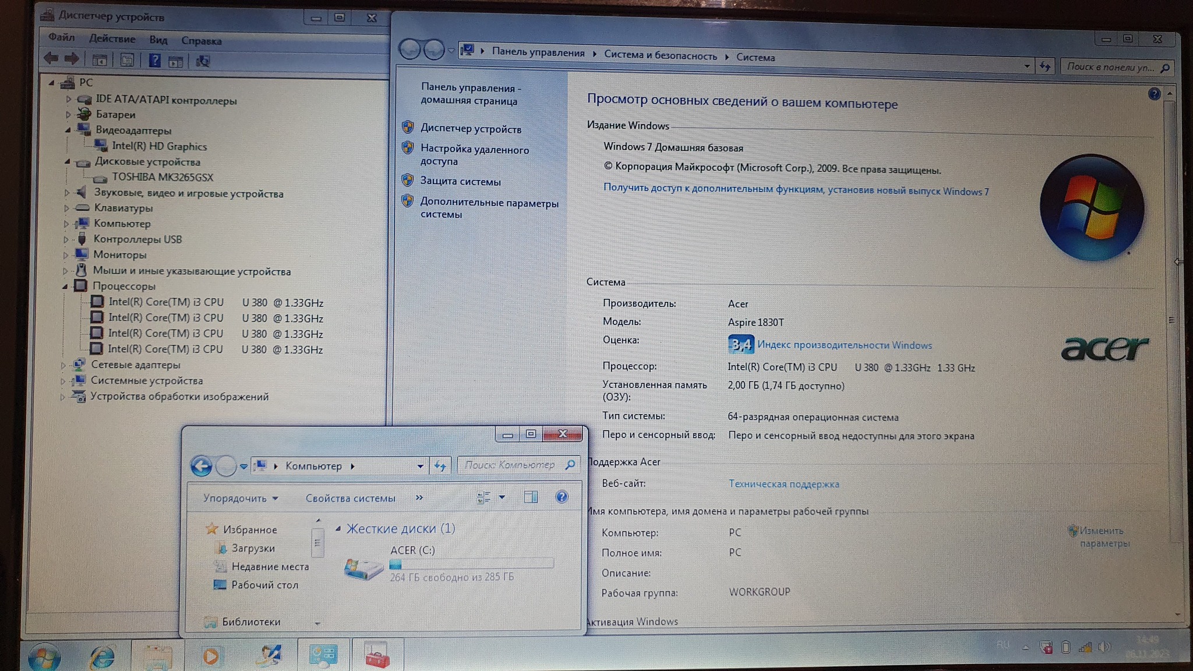Click the Техническая поддержка link
This screenshot has height=671, width=1193.
783,484
